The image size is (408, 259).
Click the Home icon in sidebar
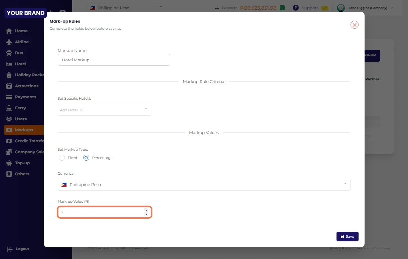click(9, 31)
